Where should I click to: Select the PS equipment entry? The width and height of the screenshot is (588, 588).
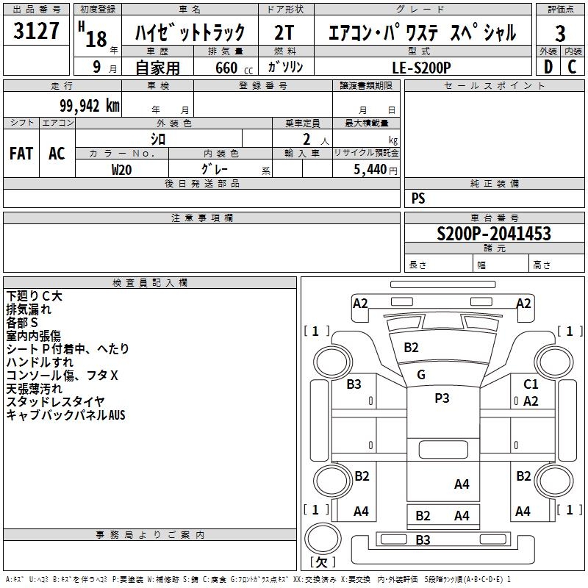tap(418, 198)
